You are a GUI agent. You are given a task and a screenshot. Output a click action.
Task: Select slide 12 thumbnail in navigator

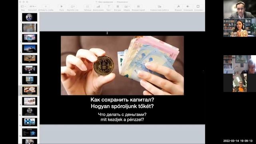pyautogui.click(x=30, y=132)
